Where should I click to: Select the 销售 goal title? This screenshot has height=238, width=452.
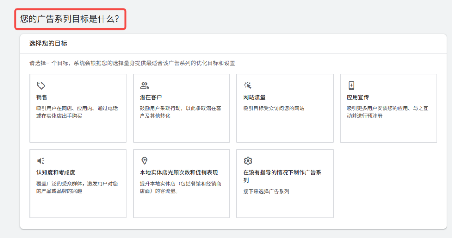point(42,97)
